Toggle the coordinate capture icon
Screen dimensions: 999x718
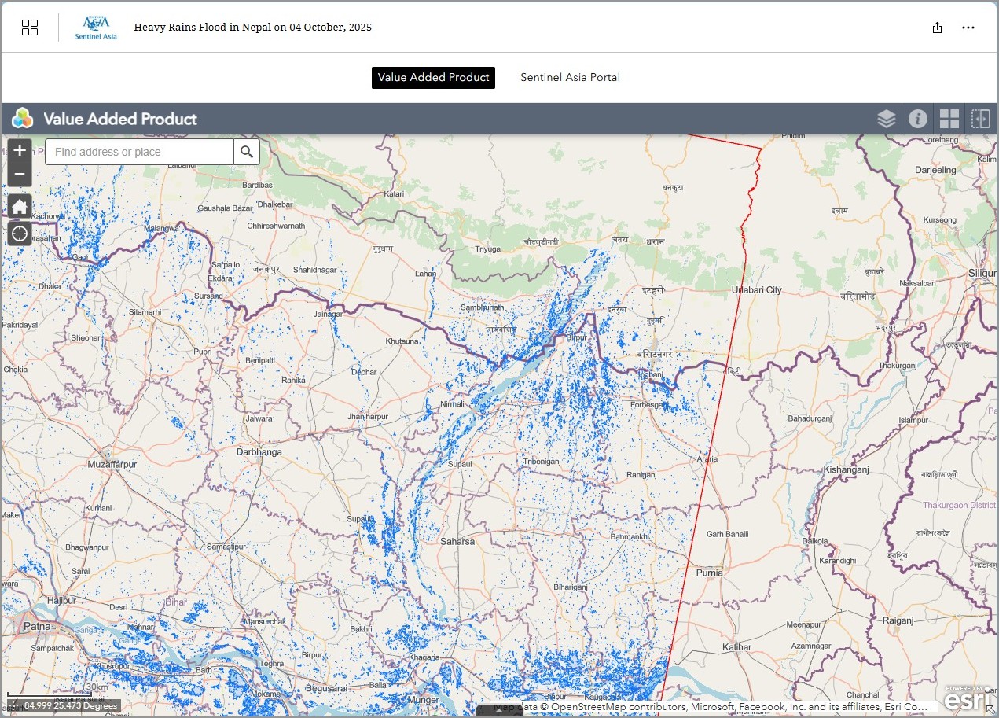(13, 705)
